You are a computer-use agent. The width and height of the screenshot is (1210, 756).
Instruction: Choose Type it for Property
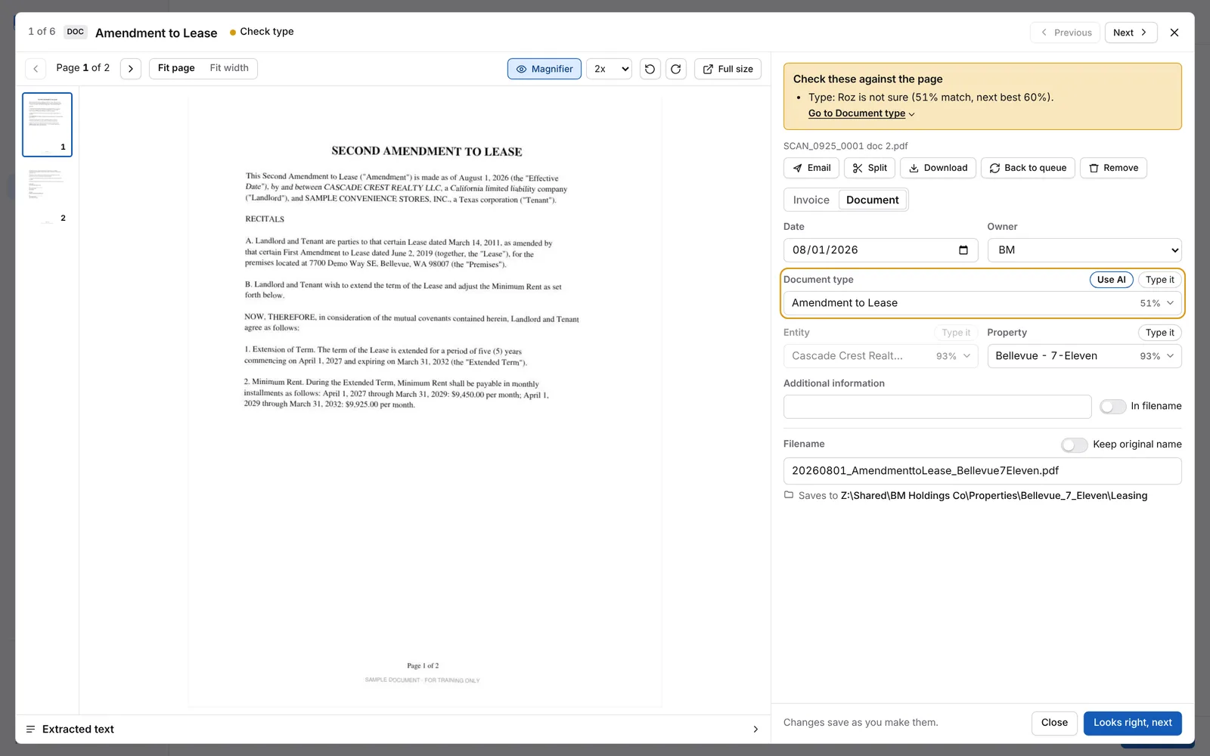coord(1159,333)
